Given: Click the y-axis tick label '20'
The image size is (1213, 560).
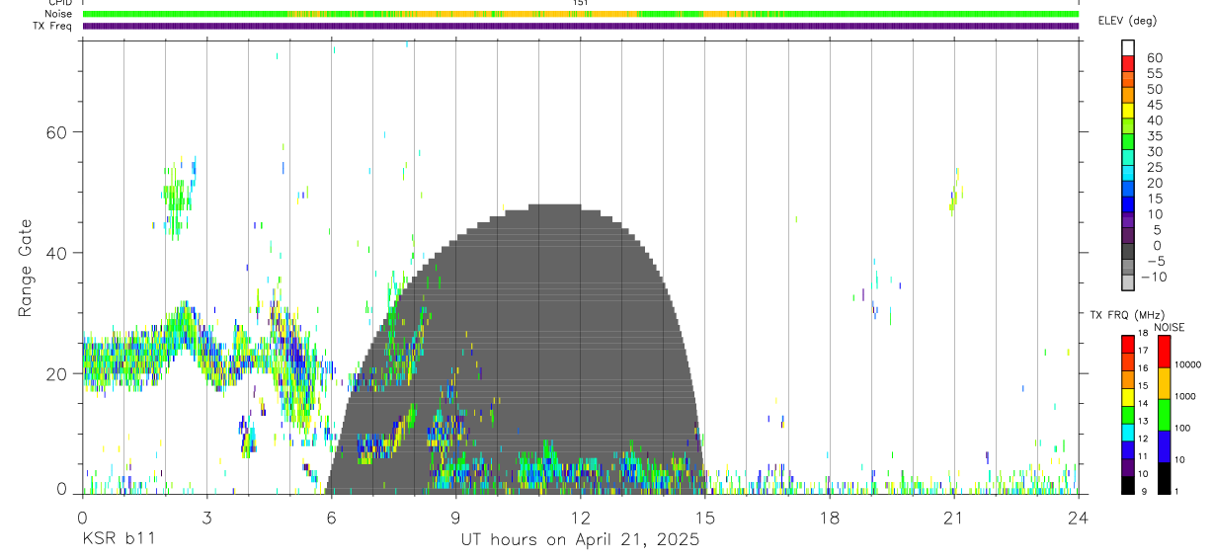Looking at the screenshot, I should (x=56, y=373).
